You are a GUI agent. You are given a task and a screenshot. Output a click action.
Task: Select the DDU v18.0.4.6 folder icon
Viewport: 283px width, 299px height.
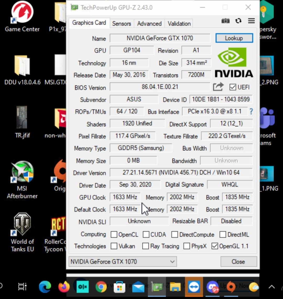(22, 70)
